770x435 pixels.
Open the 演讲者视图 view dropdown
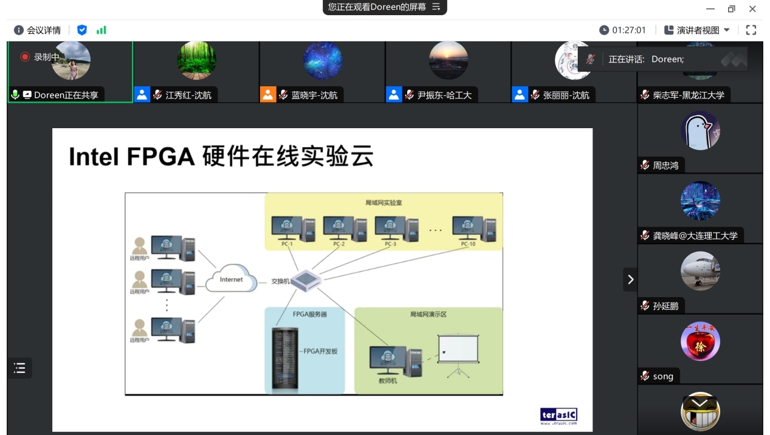tap(697, 30)
